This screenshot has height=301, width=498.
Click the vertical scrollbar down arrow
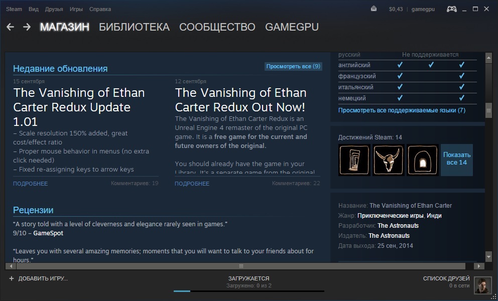coord(488,256)
